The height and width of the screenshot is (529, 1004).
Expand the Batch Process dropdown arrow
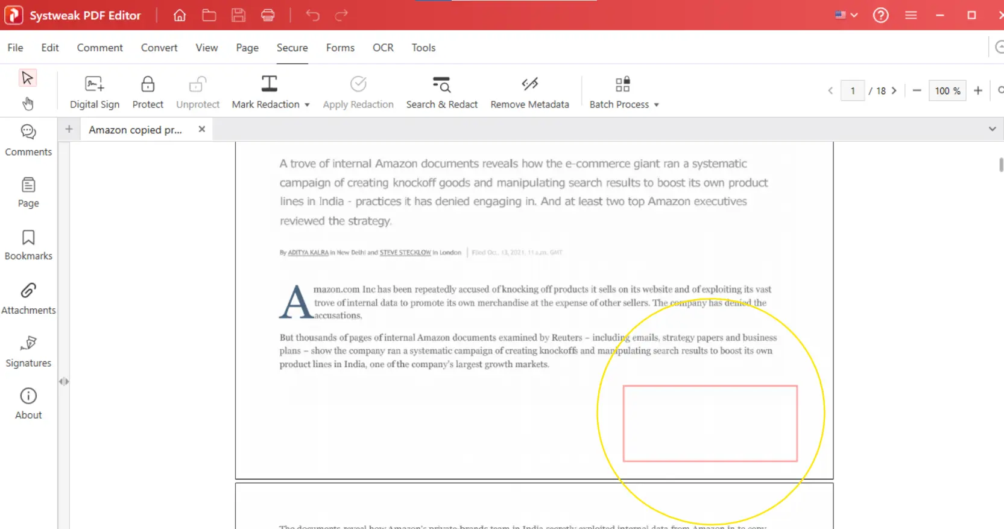[657, 105]
